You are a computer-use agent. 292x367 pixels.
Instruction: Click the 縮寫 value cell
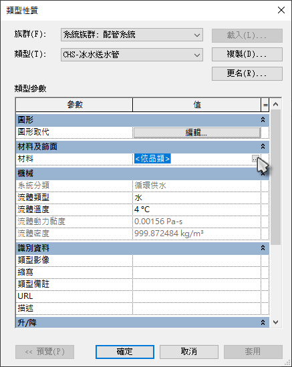196,272
